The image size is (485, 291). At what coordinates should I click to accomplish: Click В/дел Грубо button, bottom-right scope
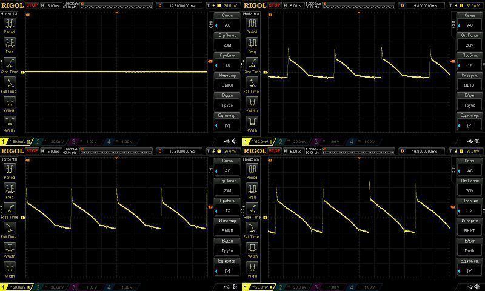click(470, 247)
